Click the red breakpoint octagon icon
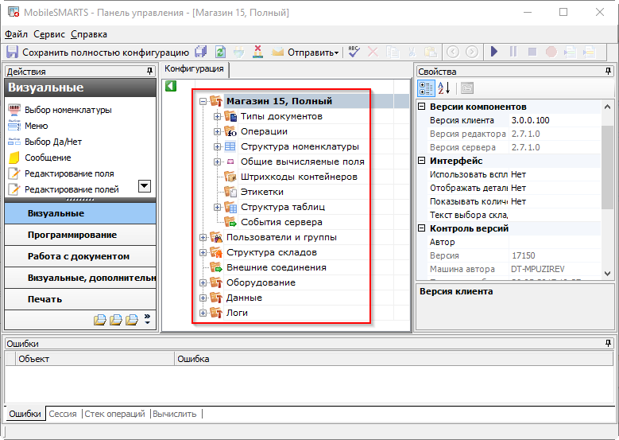Viewport: 619px width, 440px height. (551, 52)
